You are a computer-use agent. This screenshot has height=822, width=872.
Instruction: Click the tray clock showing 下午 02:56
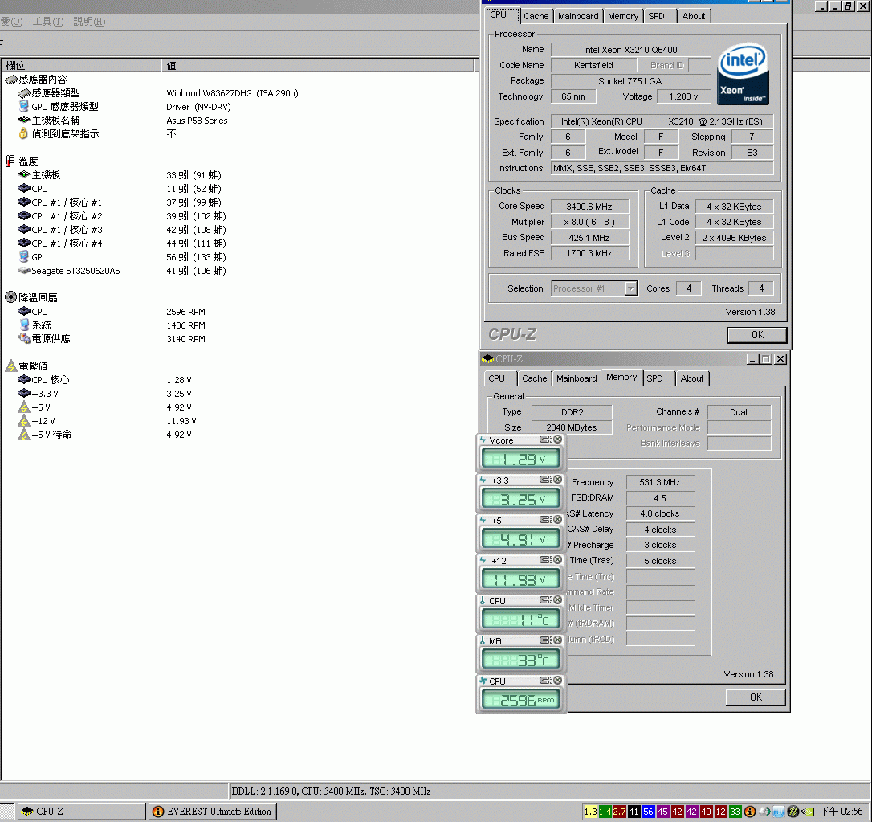[x=841, y=812]
